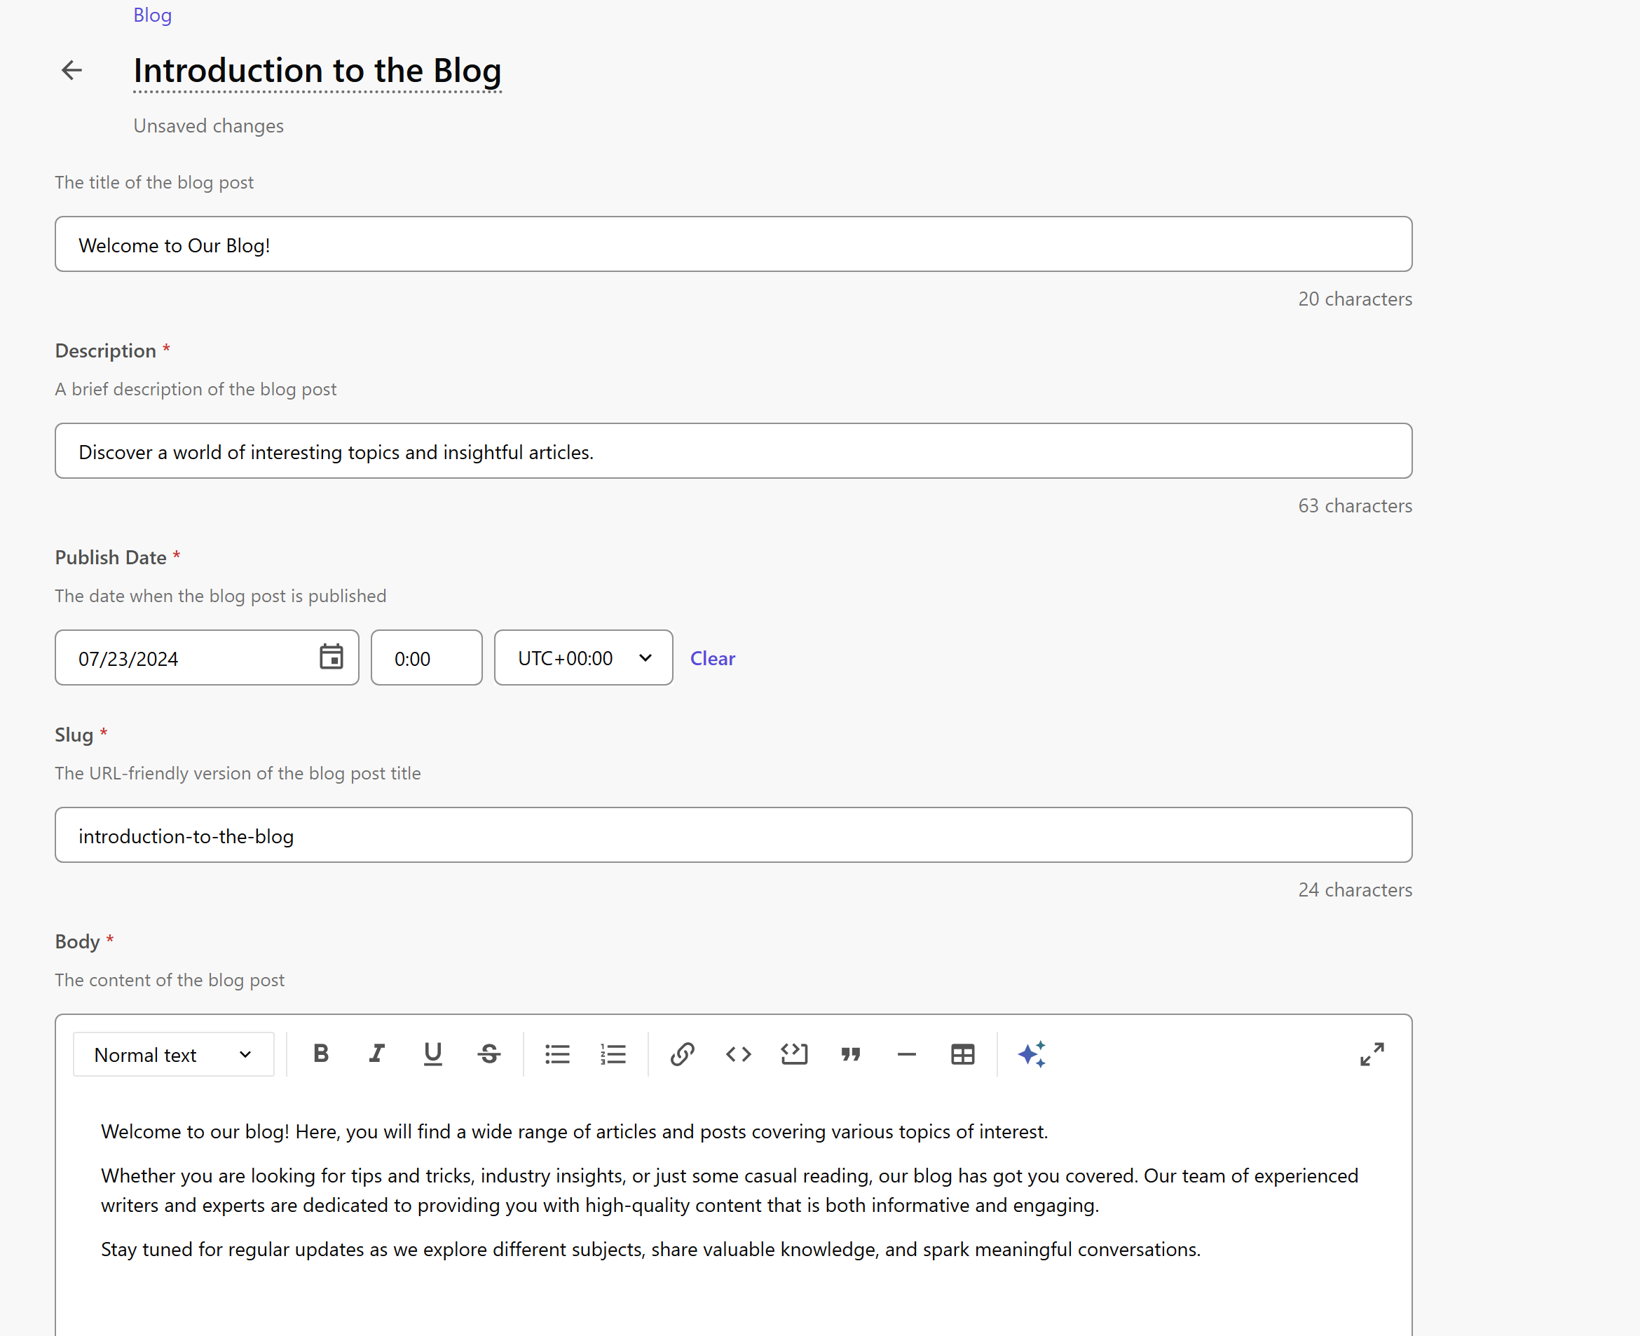This screenshot has height=1336, width=1640.
Task: Click the first body paragraph starting Welcome to our blog
Action: tap(574, 1131)
